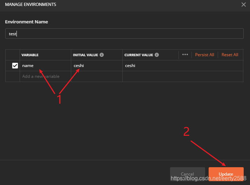Click the CURRENT VALUE column header
This screenshot has height=185, width=250.
(x=139, y=55)
